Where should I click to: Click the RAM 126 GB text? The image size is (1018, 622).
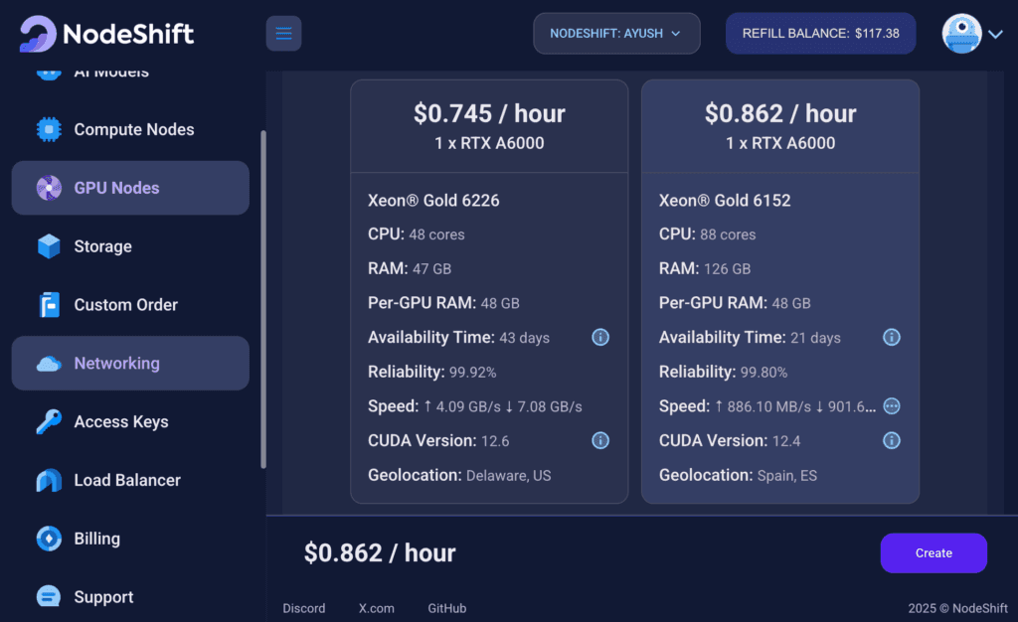pos(705,268)
